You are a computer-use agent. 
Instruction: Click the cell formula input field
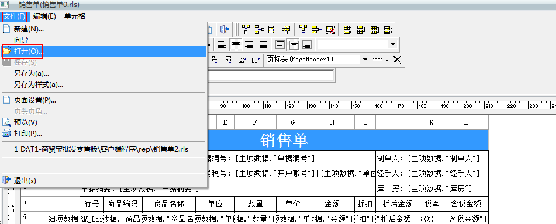tap(270, 75)
